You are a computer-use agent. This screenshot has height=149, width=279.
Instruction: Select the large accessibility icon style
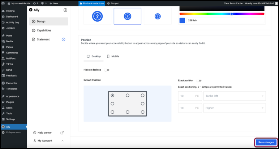click(x=97, y=16)
